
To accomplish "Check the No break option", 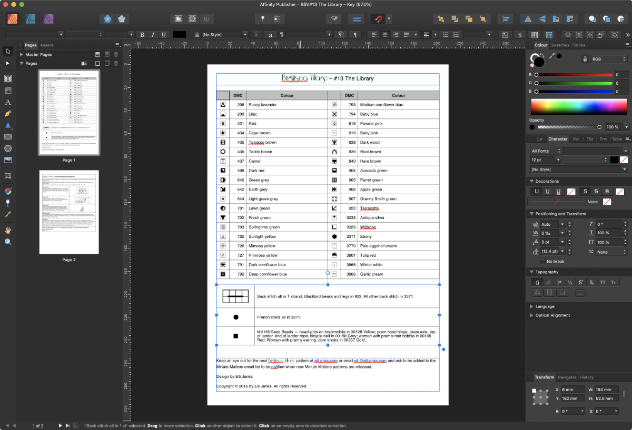I will (543, 261).
